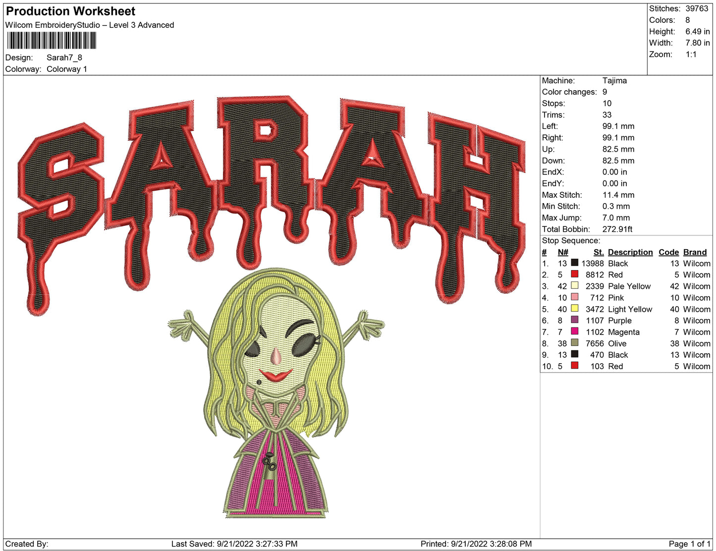Click the "Printed: 9/21/2022 3:28:08 PM" footer
The width and height of the screenshot is (716, 551).
click(476, 544)
